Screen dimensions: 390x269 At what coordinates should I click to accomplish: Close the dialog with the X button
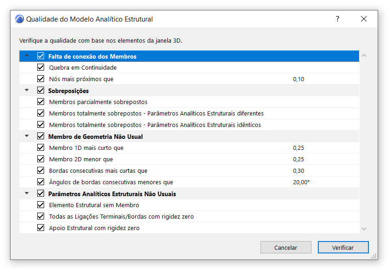coord(364,19)
